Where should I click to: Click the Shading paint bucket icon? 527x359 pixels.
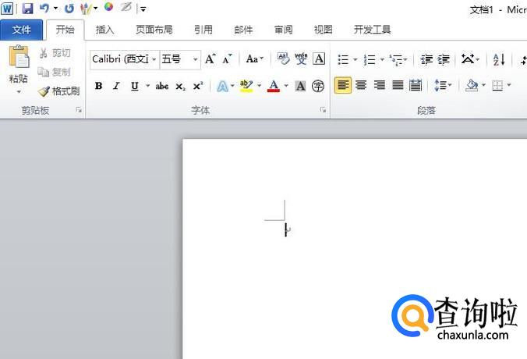pyautogui.click(x=472, y=85)
